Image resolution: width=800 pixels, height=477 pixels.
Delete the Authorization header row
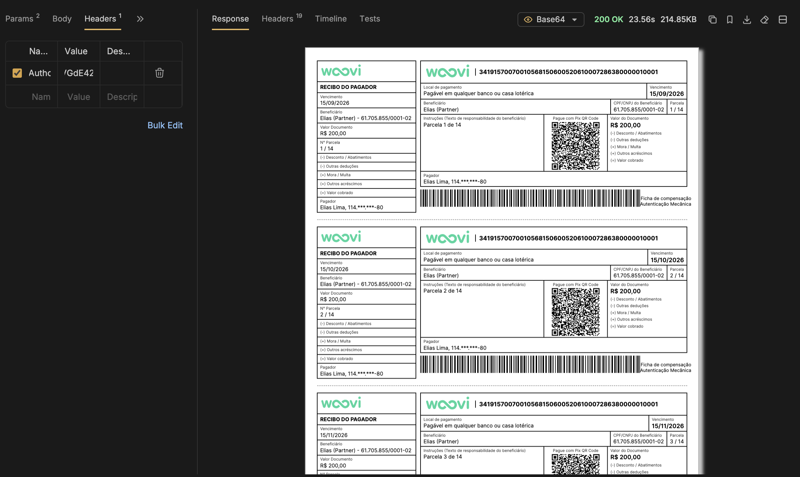tap(160, 73)
